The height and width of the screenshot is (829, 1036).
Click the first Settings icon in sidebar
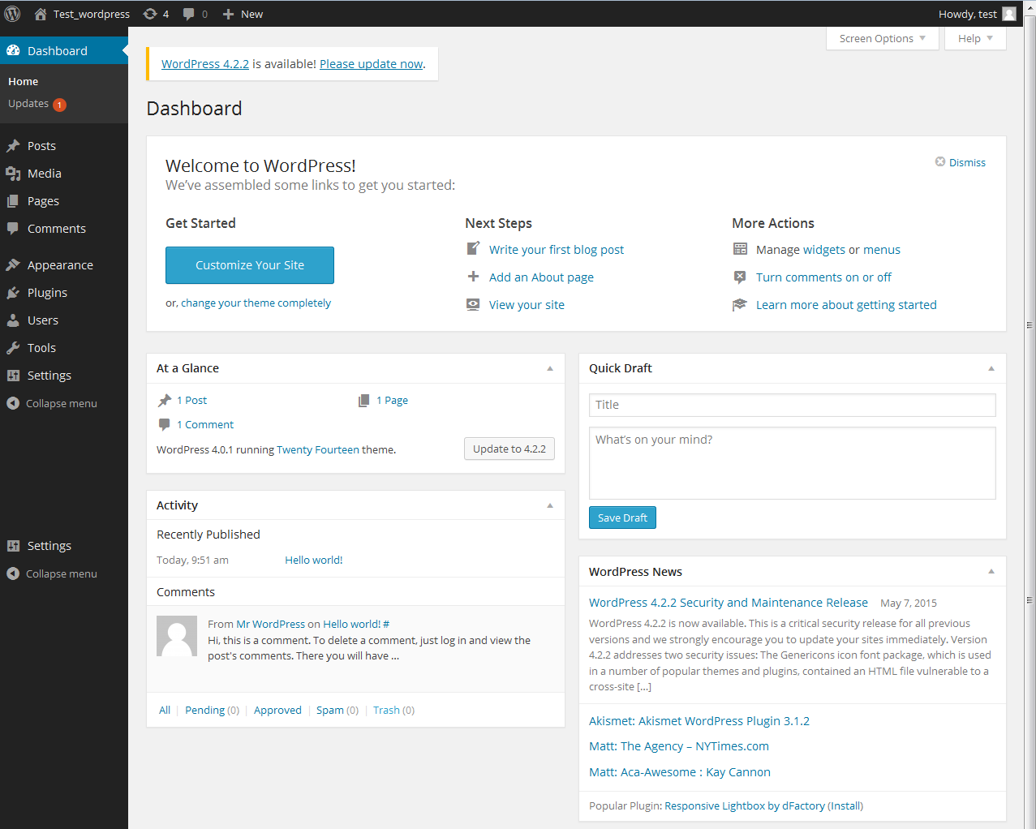click(13, 376)
